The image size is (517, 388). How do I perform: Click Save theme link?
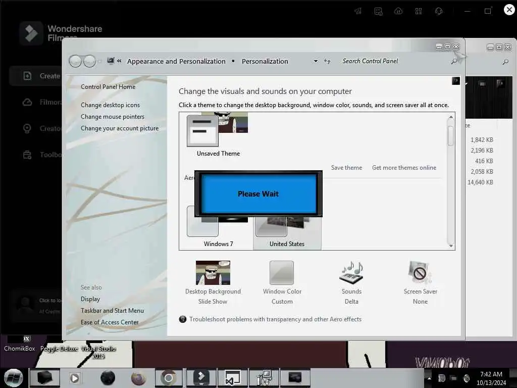coord(346,168)
